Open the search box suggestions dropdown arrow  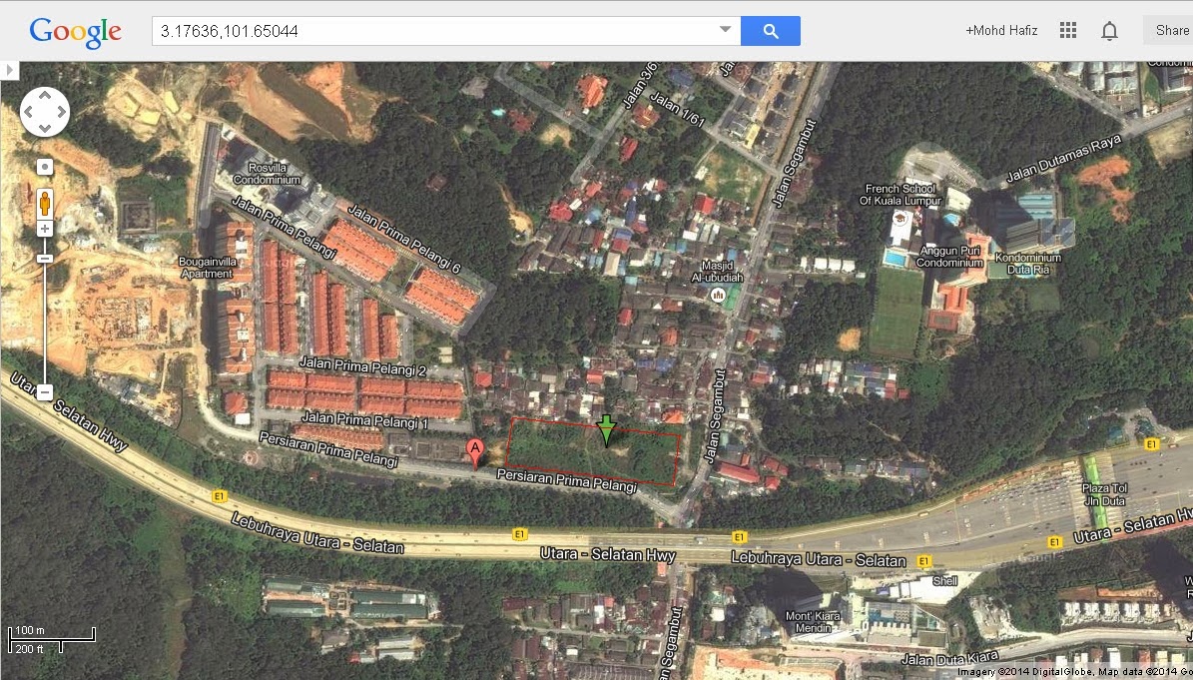pyautogui.click(x=726, y=30)
